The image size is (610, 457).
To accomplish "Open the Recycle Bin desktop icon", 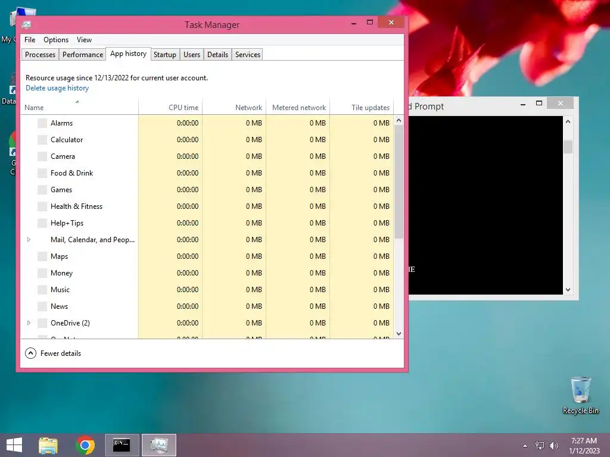I will 580,396.
